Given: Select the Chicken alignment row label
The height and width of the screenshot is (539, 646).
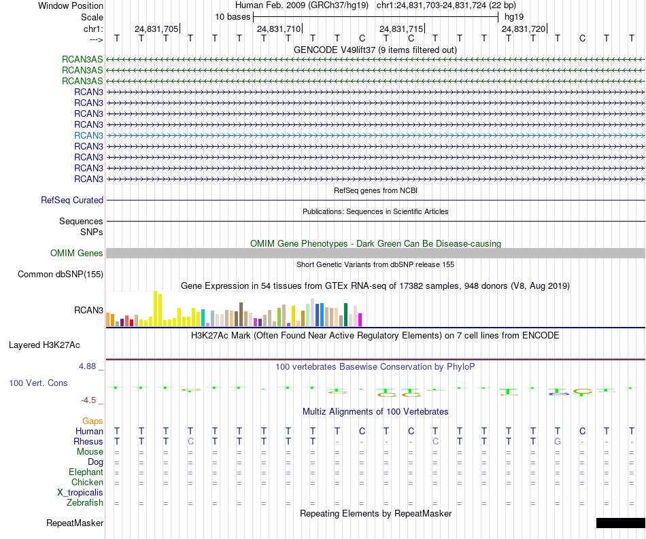Looking at the screenshot, I should pos(87,482).
